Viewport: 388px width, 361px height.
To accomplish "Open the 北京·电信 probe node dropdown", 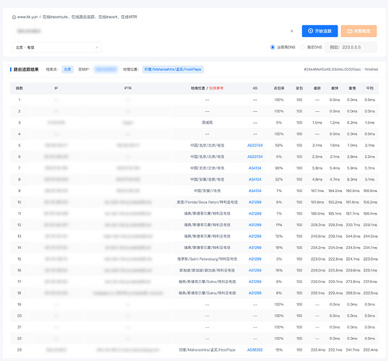I will (57, 48).
